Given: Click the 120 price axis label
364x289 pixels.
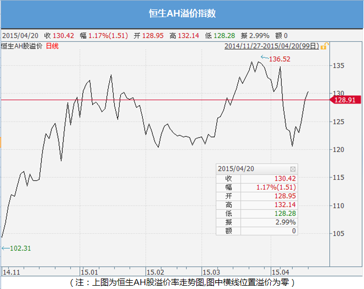Looking at the screenshot, I should (338, 150).
